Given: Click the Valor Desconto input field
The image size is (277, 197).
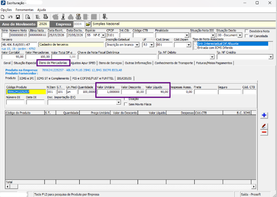Looking at the screenshot, I should tap(133, 92).
